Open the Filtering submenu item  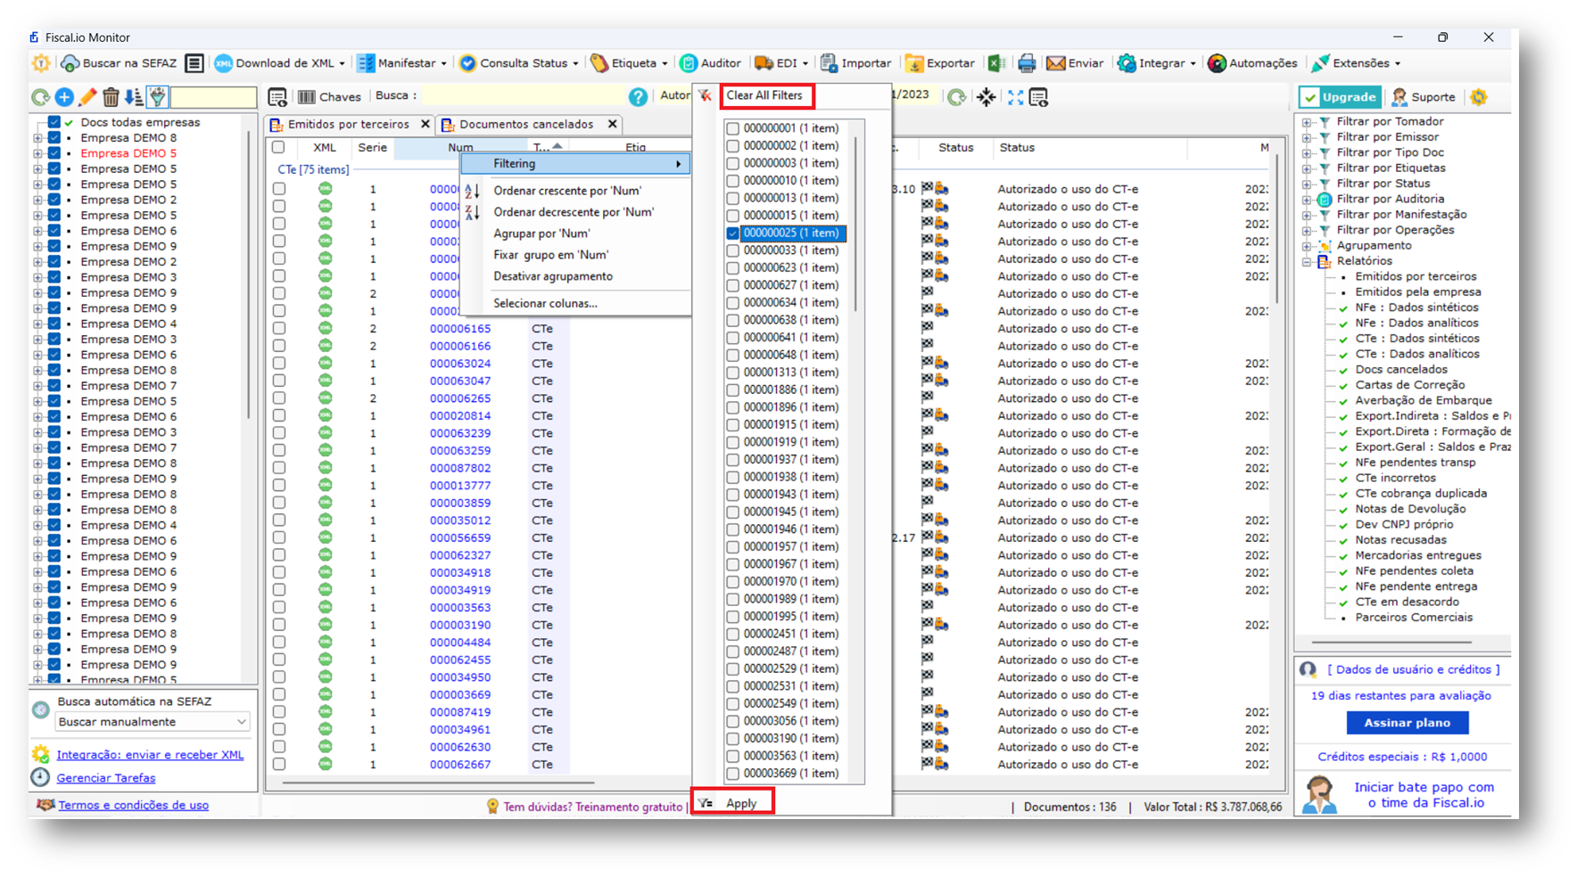tap(576, 164)
